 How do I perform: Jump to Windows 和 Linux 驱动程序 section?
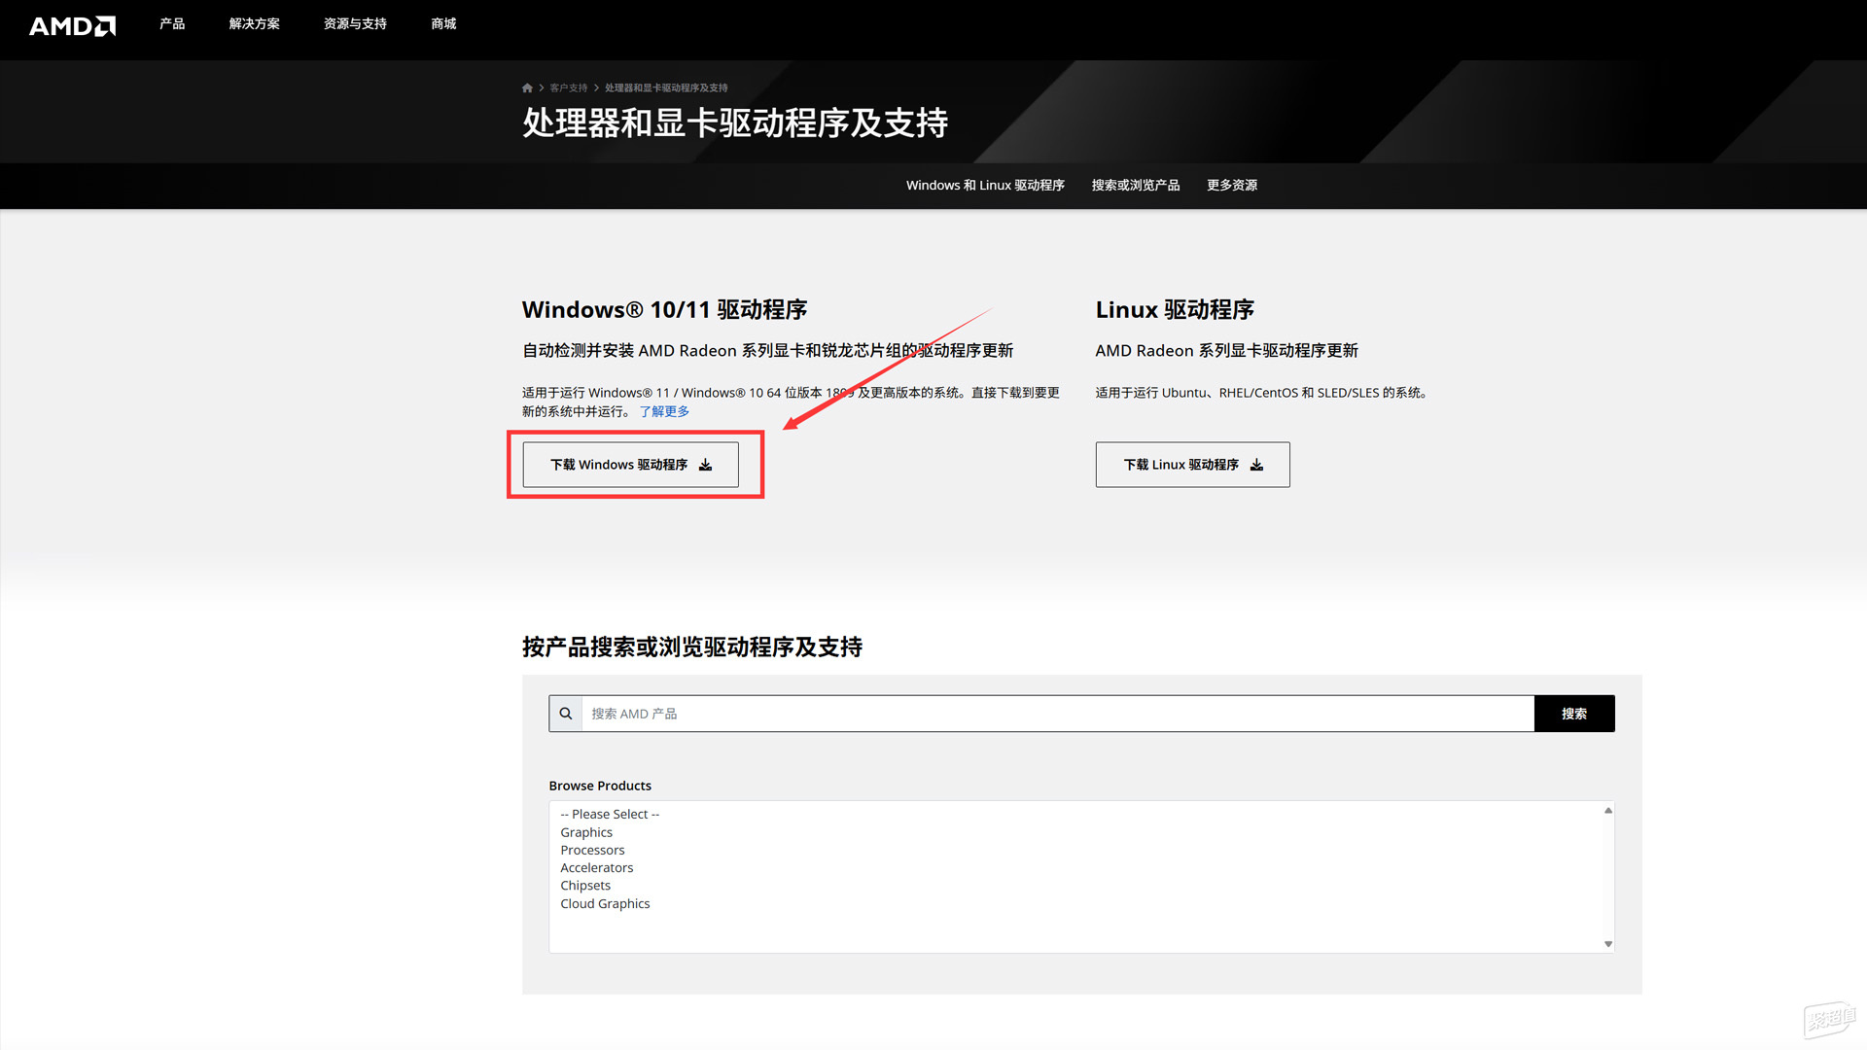[x=985, y=185]
